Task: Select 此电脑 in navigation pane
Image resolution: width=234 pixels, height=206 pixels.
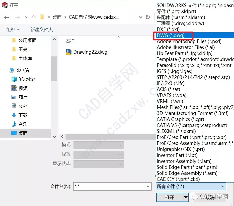Action: [19, 70]
